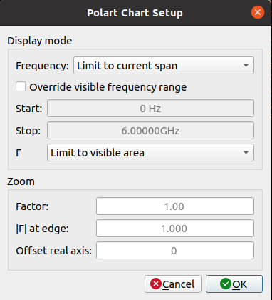Dismiss the dialog with Cancel button
The image size is (272, 300).
click(173, 284)
